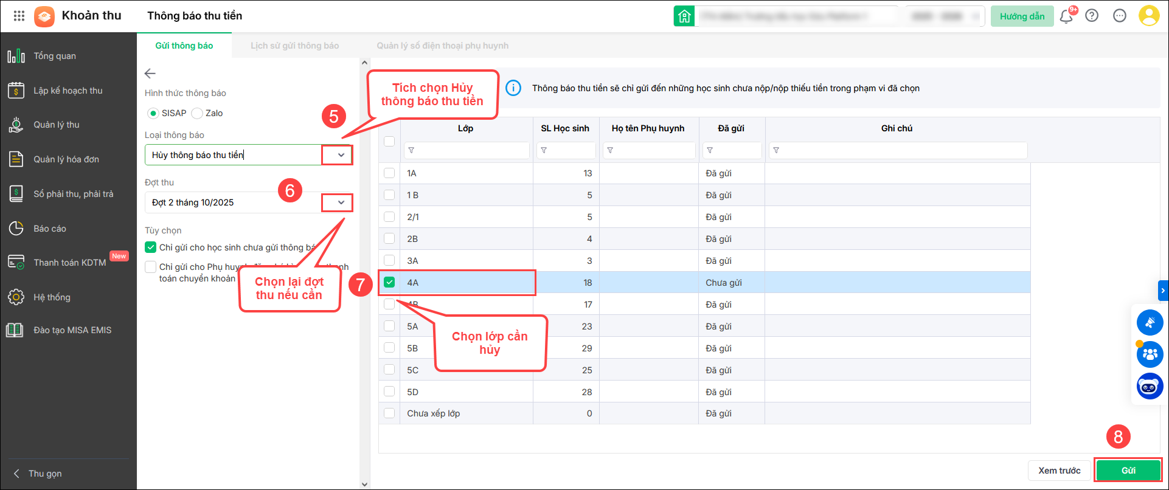Viewport: 1169px width, 490px height.
Task: Switch to Gửi thông báo tab
Action: point(184,46)
